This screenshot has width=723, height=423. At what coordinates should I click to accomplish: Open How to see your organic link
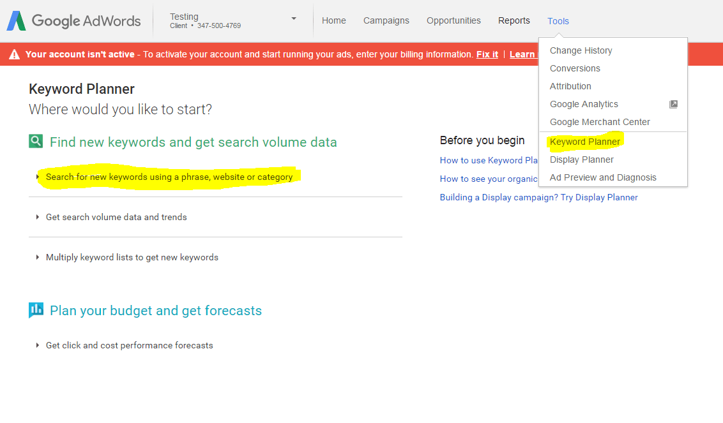tap(489, 179)
